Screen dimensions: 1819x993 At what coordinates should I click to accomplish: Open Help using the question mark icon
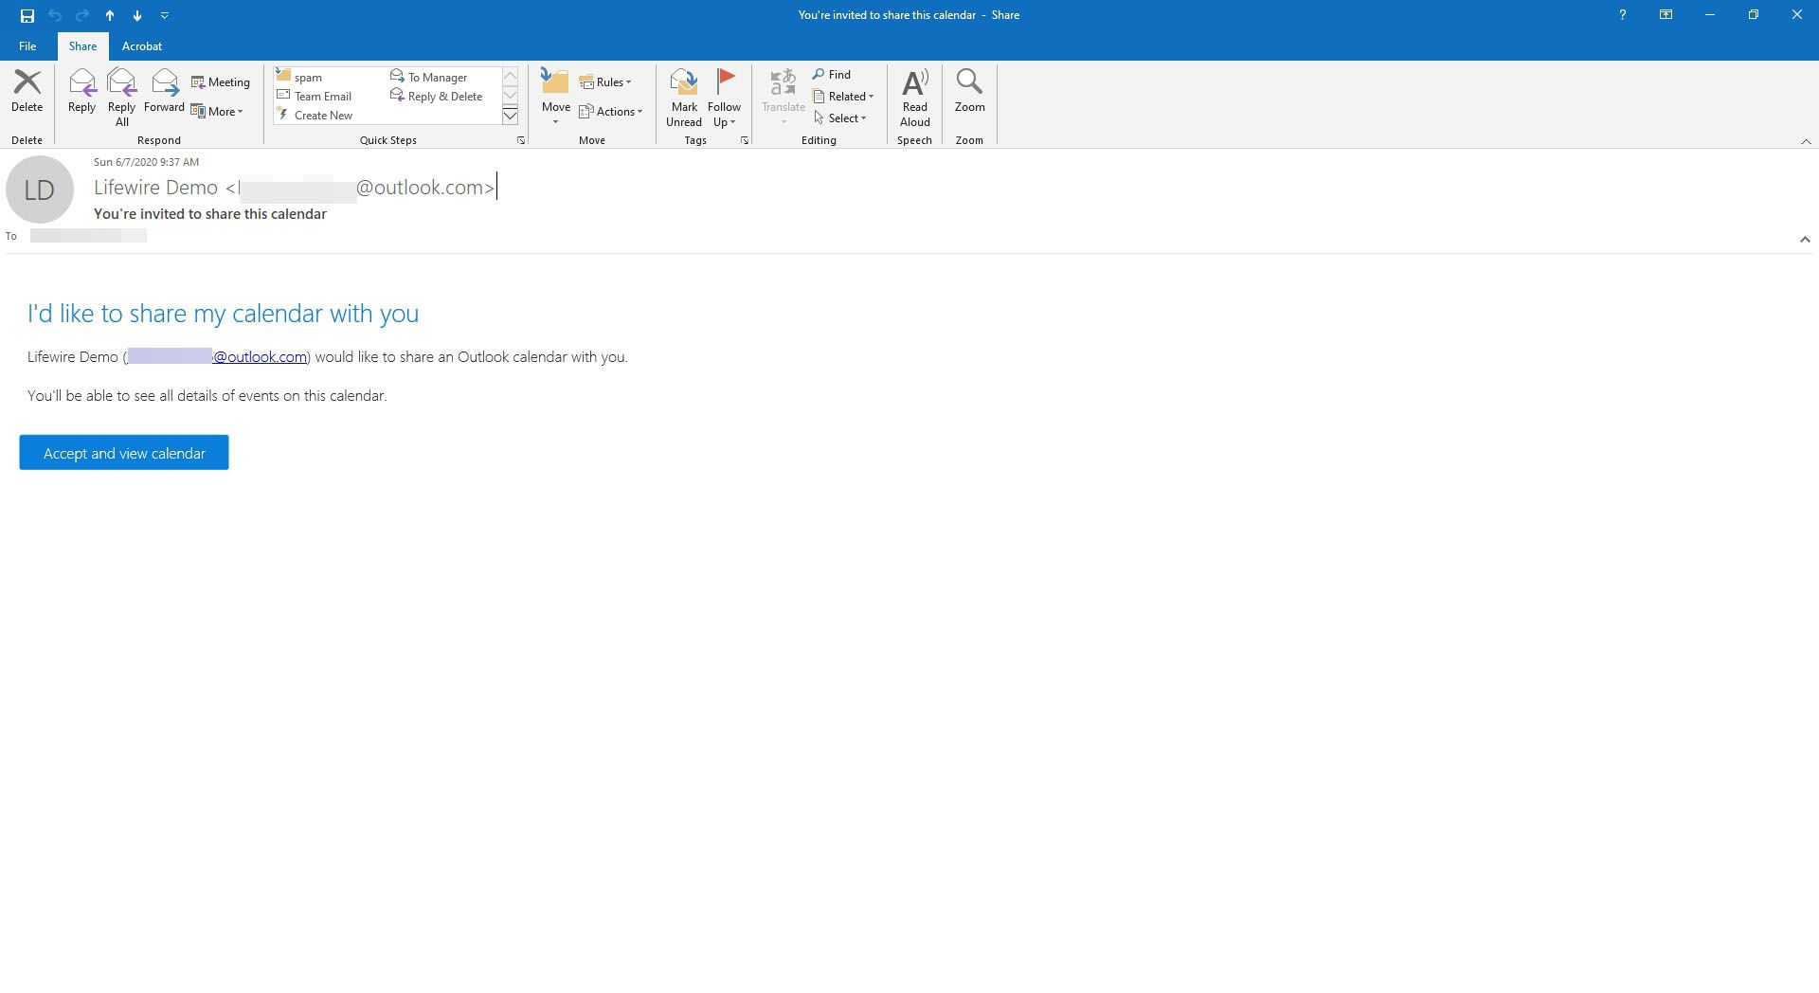pyautogui.click(x=1623, y=15)
